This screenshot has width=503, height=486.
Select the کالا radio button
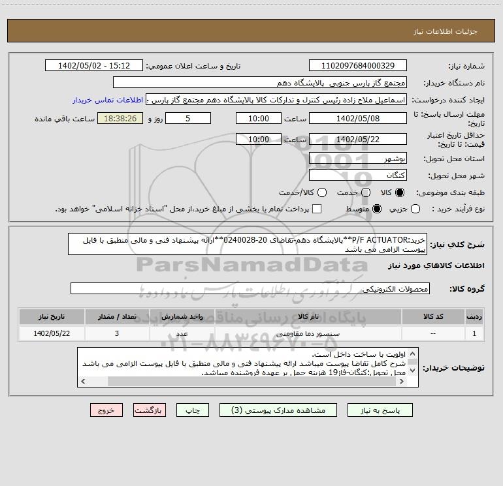point(400,192)
